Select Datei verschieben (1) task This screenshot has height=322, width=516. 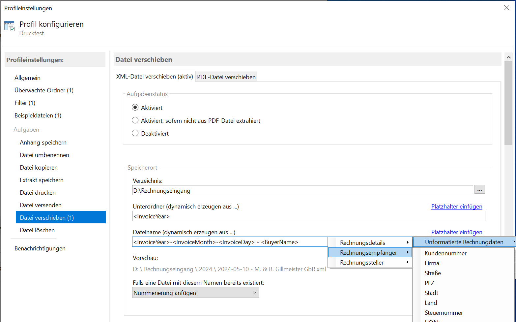tap(61, 217)
